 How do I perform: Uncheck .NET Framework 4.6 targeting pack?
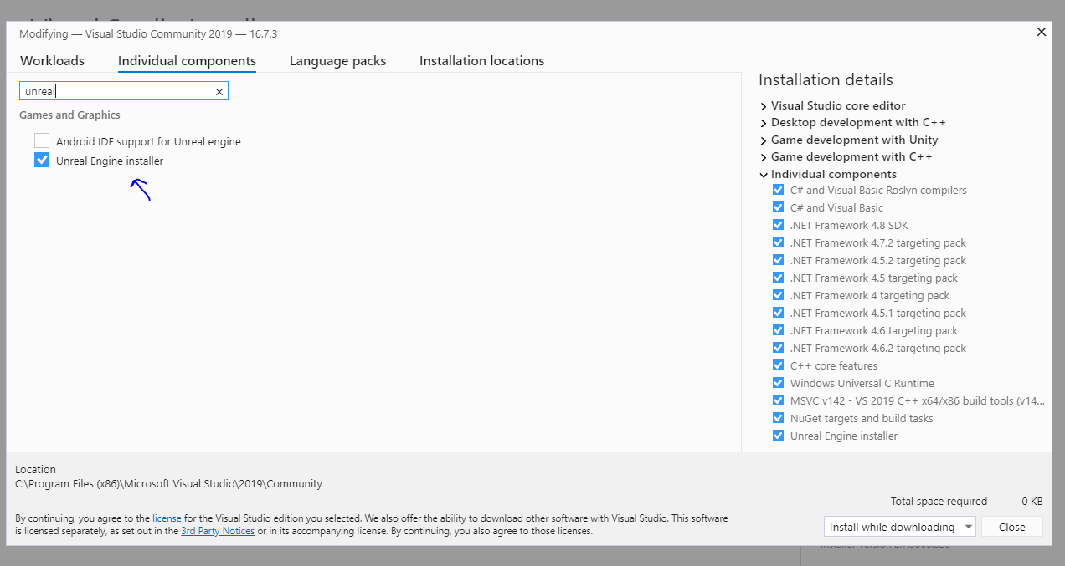[778, 330]
